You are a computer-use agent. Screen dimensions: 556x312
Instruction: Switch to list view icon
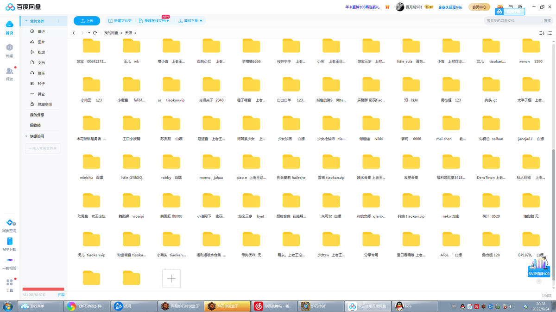point(550,33)
